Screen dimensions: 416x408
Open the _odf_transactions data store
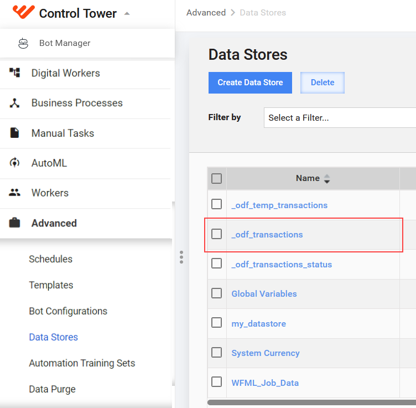267,235
